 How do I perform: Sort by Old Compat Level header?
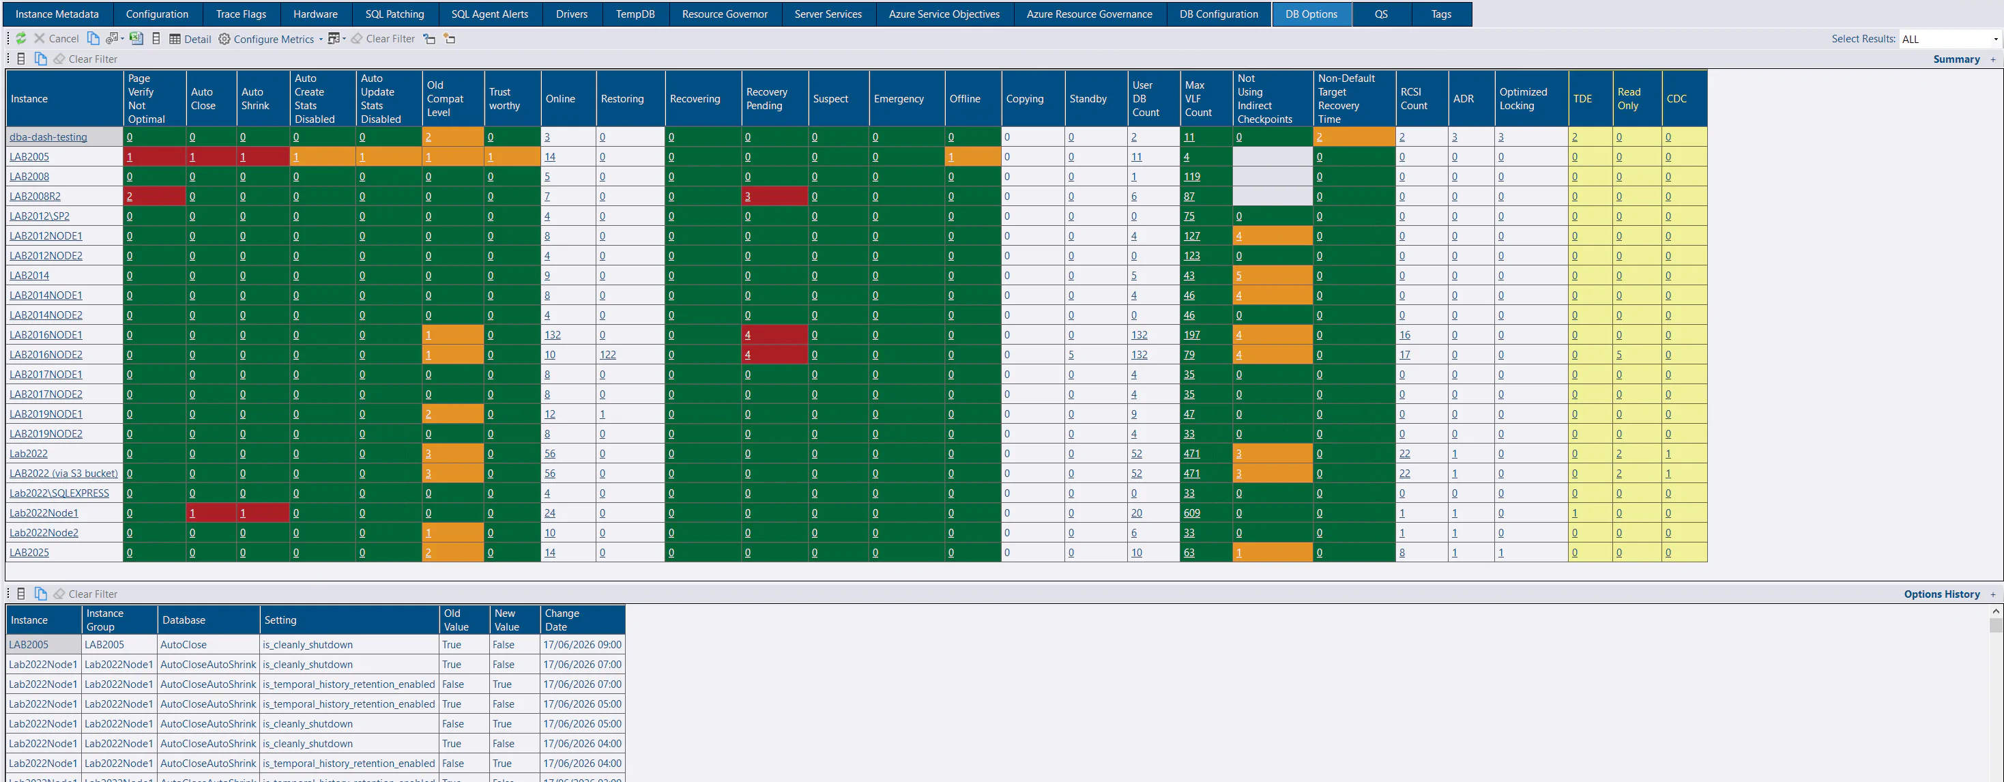coord(453,98)
